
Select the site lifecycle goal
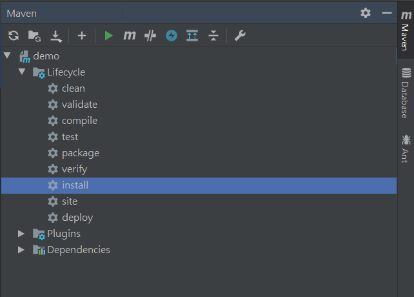(70, 201)
